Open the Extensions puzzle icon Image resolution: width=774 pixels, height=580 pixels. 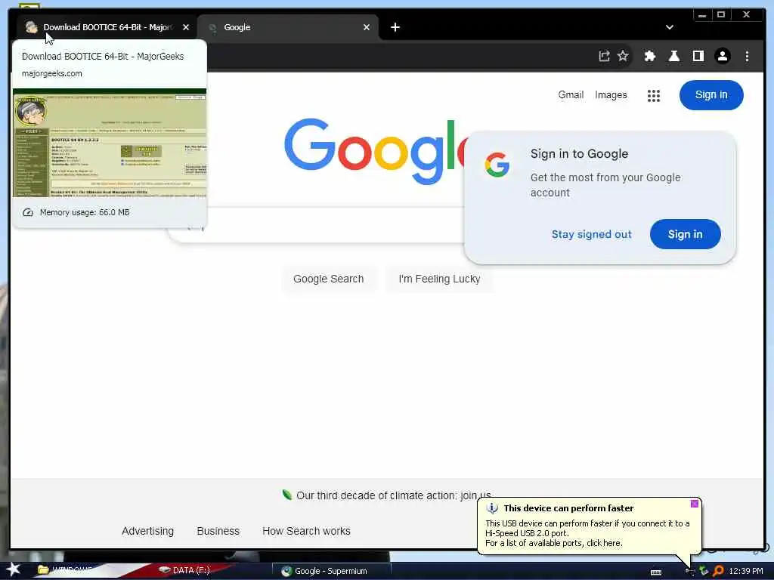[649, 56]
